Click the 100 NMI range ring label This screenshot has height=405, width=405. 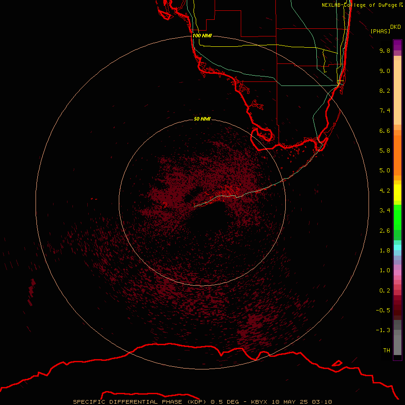click(202, 36)
